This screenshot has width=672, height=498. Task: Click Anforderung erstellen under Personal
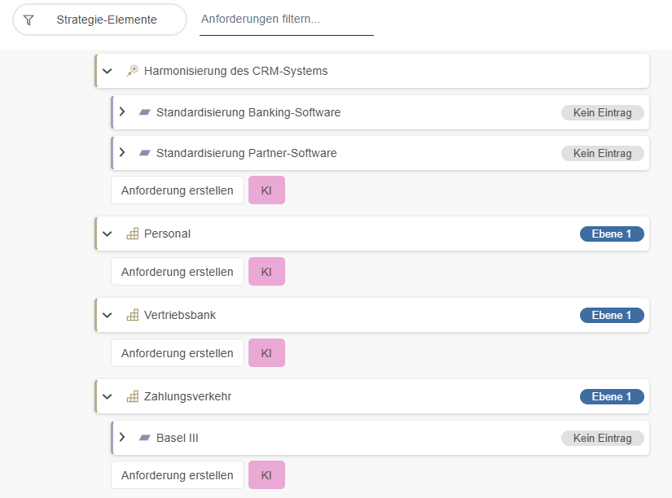pyautogui.click(x=178, y=272)
